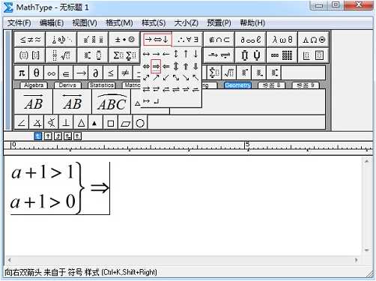Insert the not-equal (≠) symbol from small bar
Viewport: 376px width, 281px height.
[125, 73]
